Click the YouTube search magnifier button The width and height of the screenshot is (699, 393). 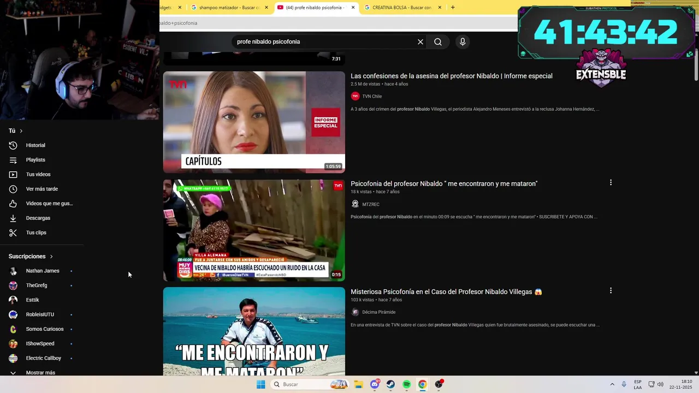[438, 42]
